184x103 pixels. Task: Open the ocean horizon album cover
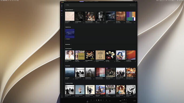coord(70,72)
